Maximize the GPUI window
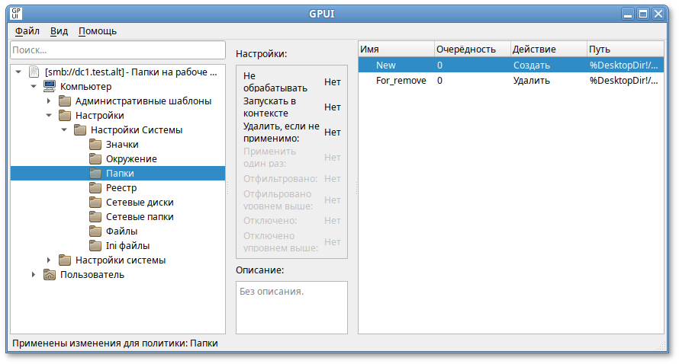 [643, 14]
